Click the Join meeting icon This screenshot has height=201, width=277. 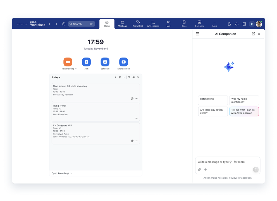86,62
